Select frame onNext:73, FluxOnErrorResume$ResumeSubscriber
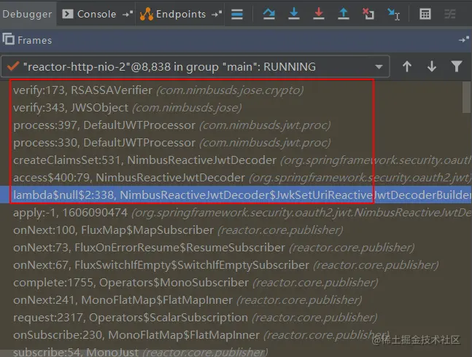 [236, 247]
